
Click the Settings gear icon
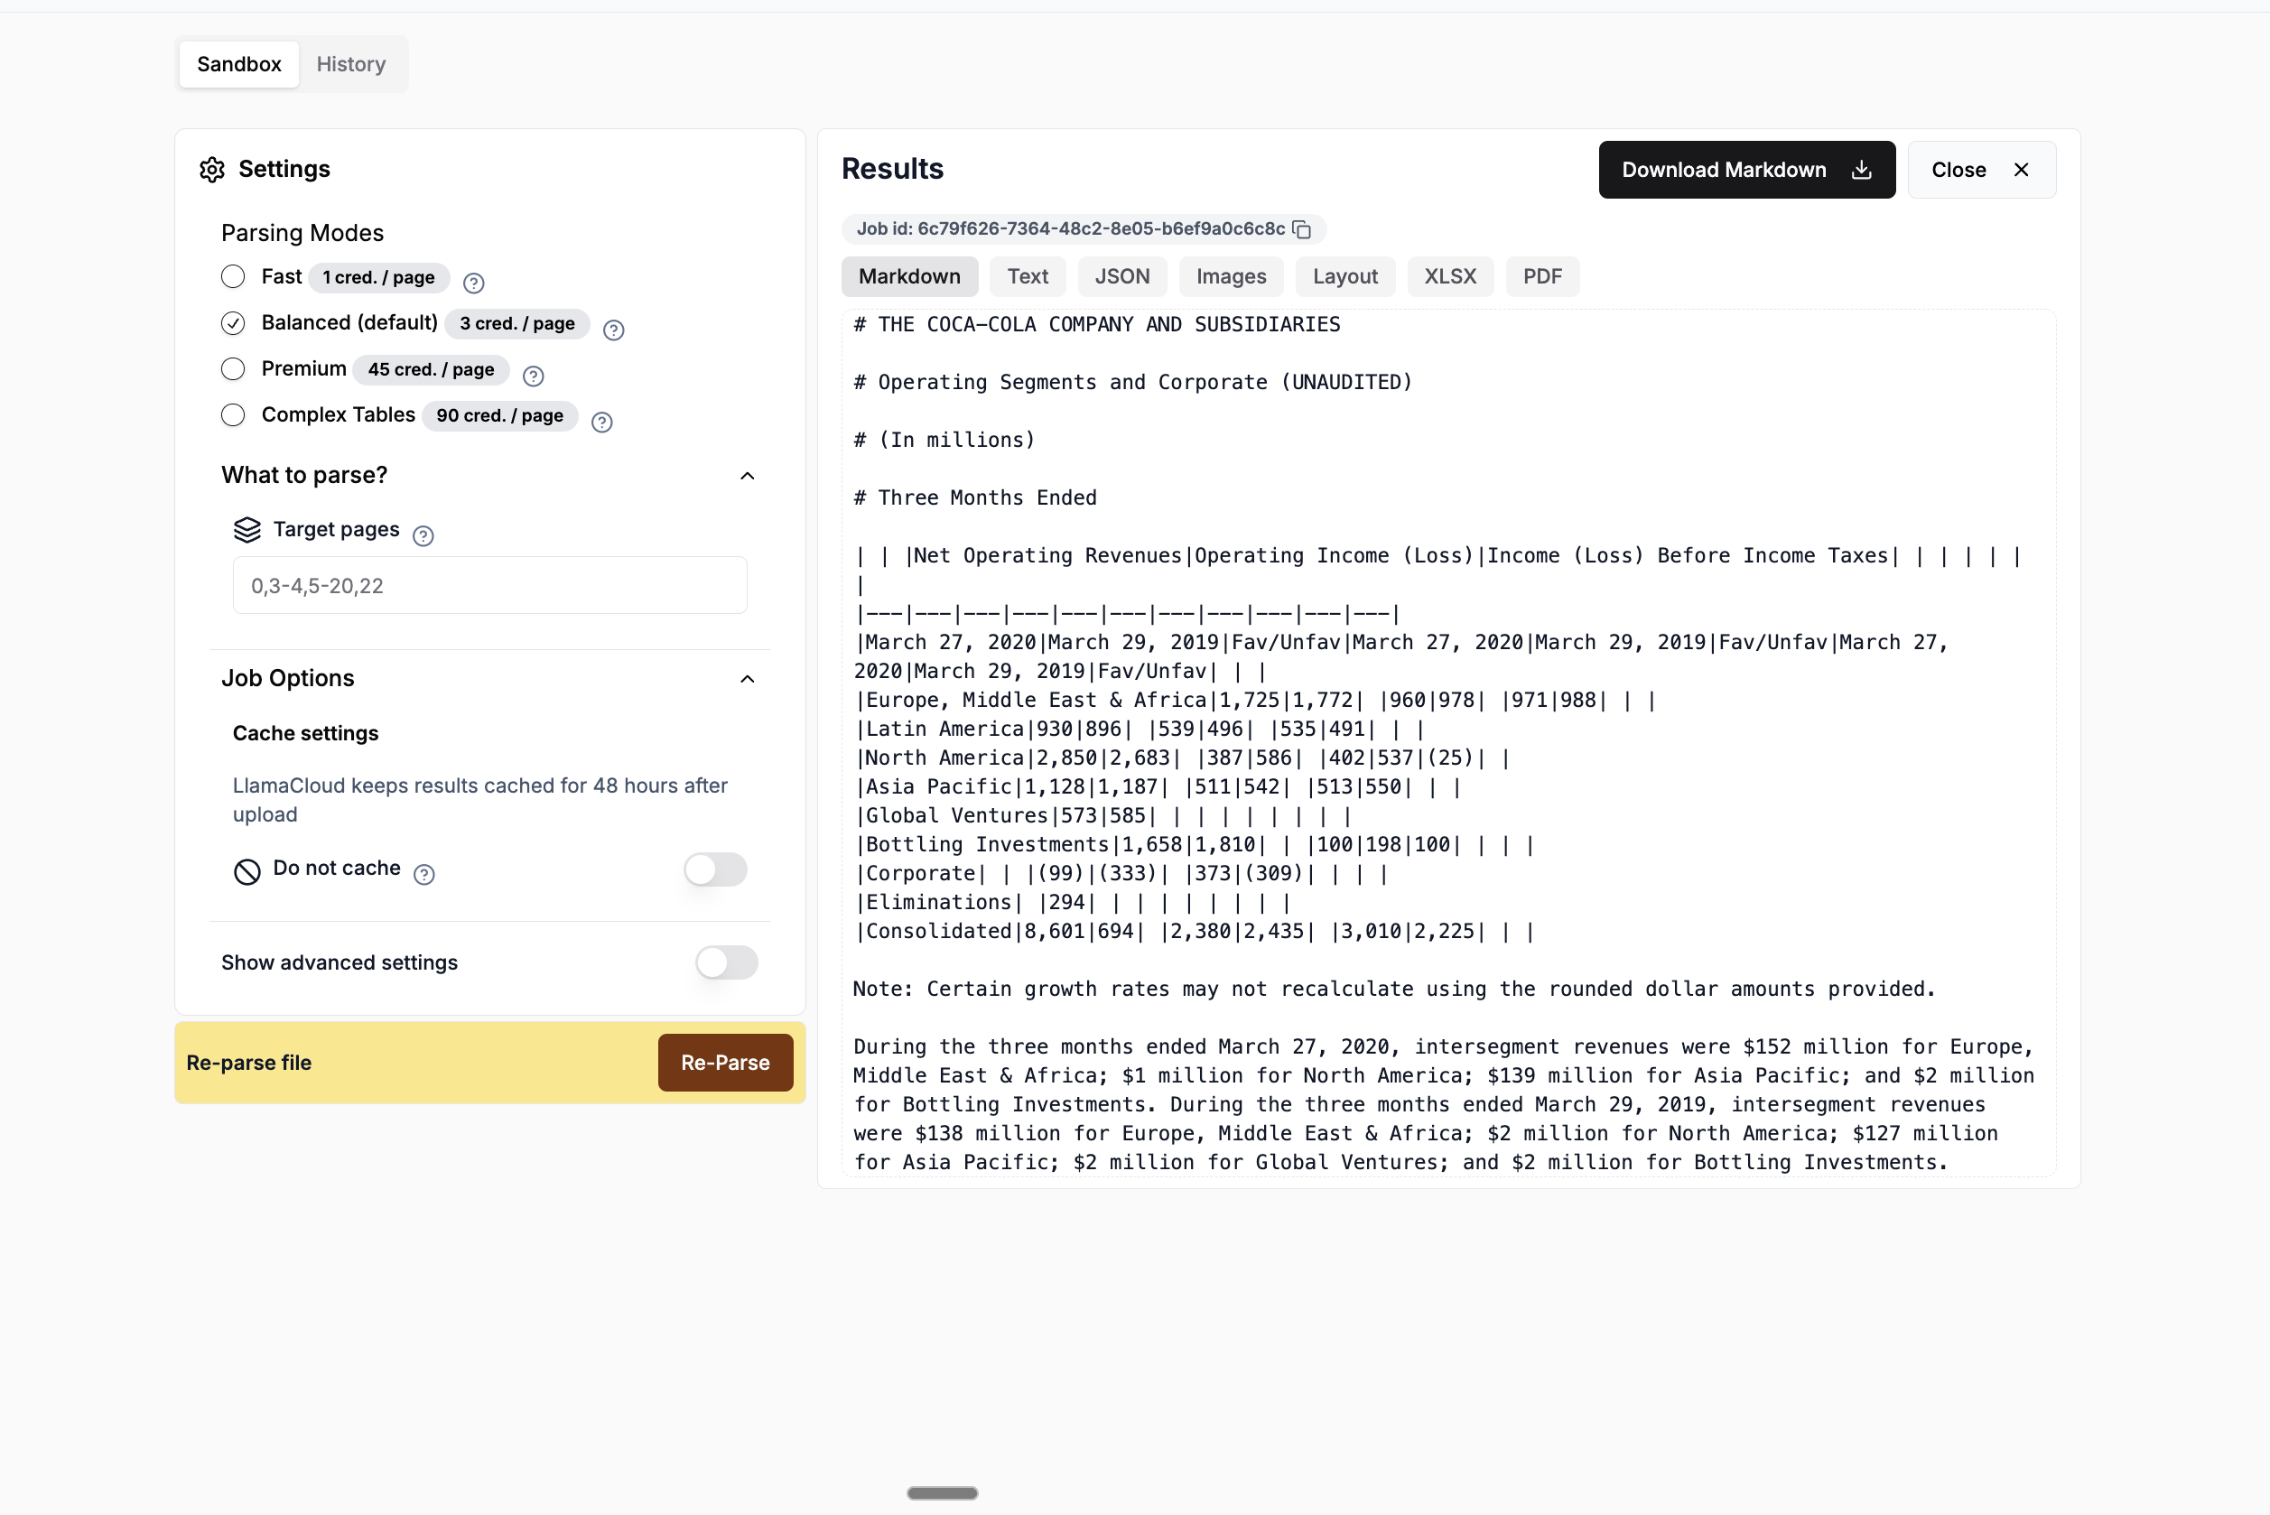click(x=211, y=169)
